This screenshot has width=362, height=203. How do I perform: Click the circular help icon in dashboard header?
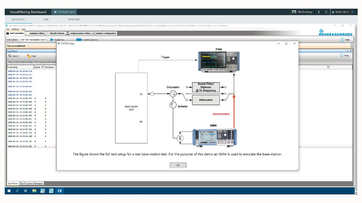coord(326,12)
